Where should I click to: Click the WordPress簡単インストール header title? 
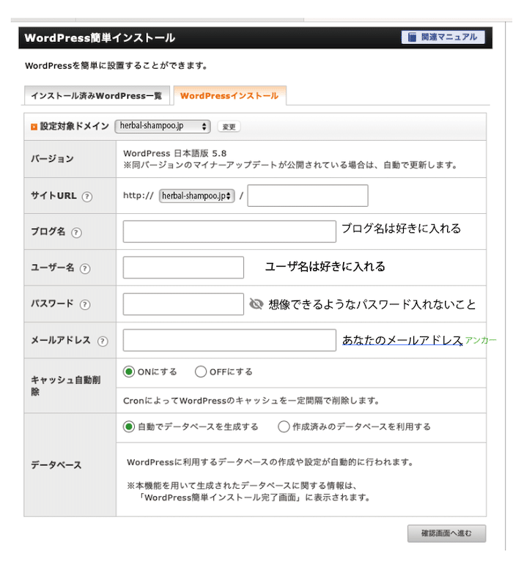tap(100, 37)
